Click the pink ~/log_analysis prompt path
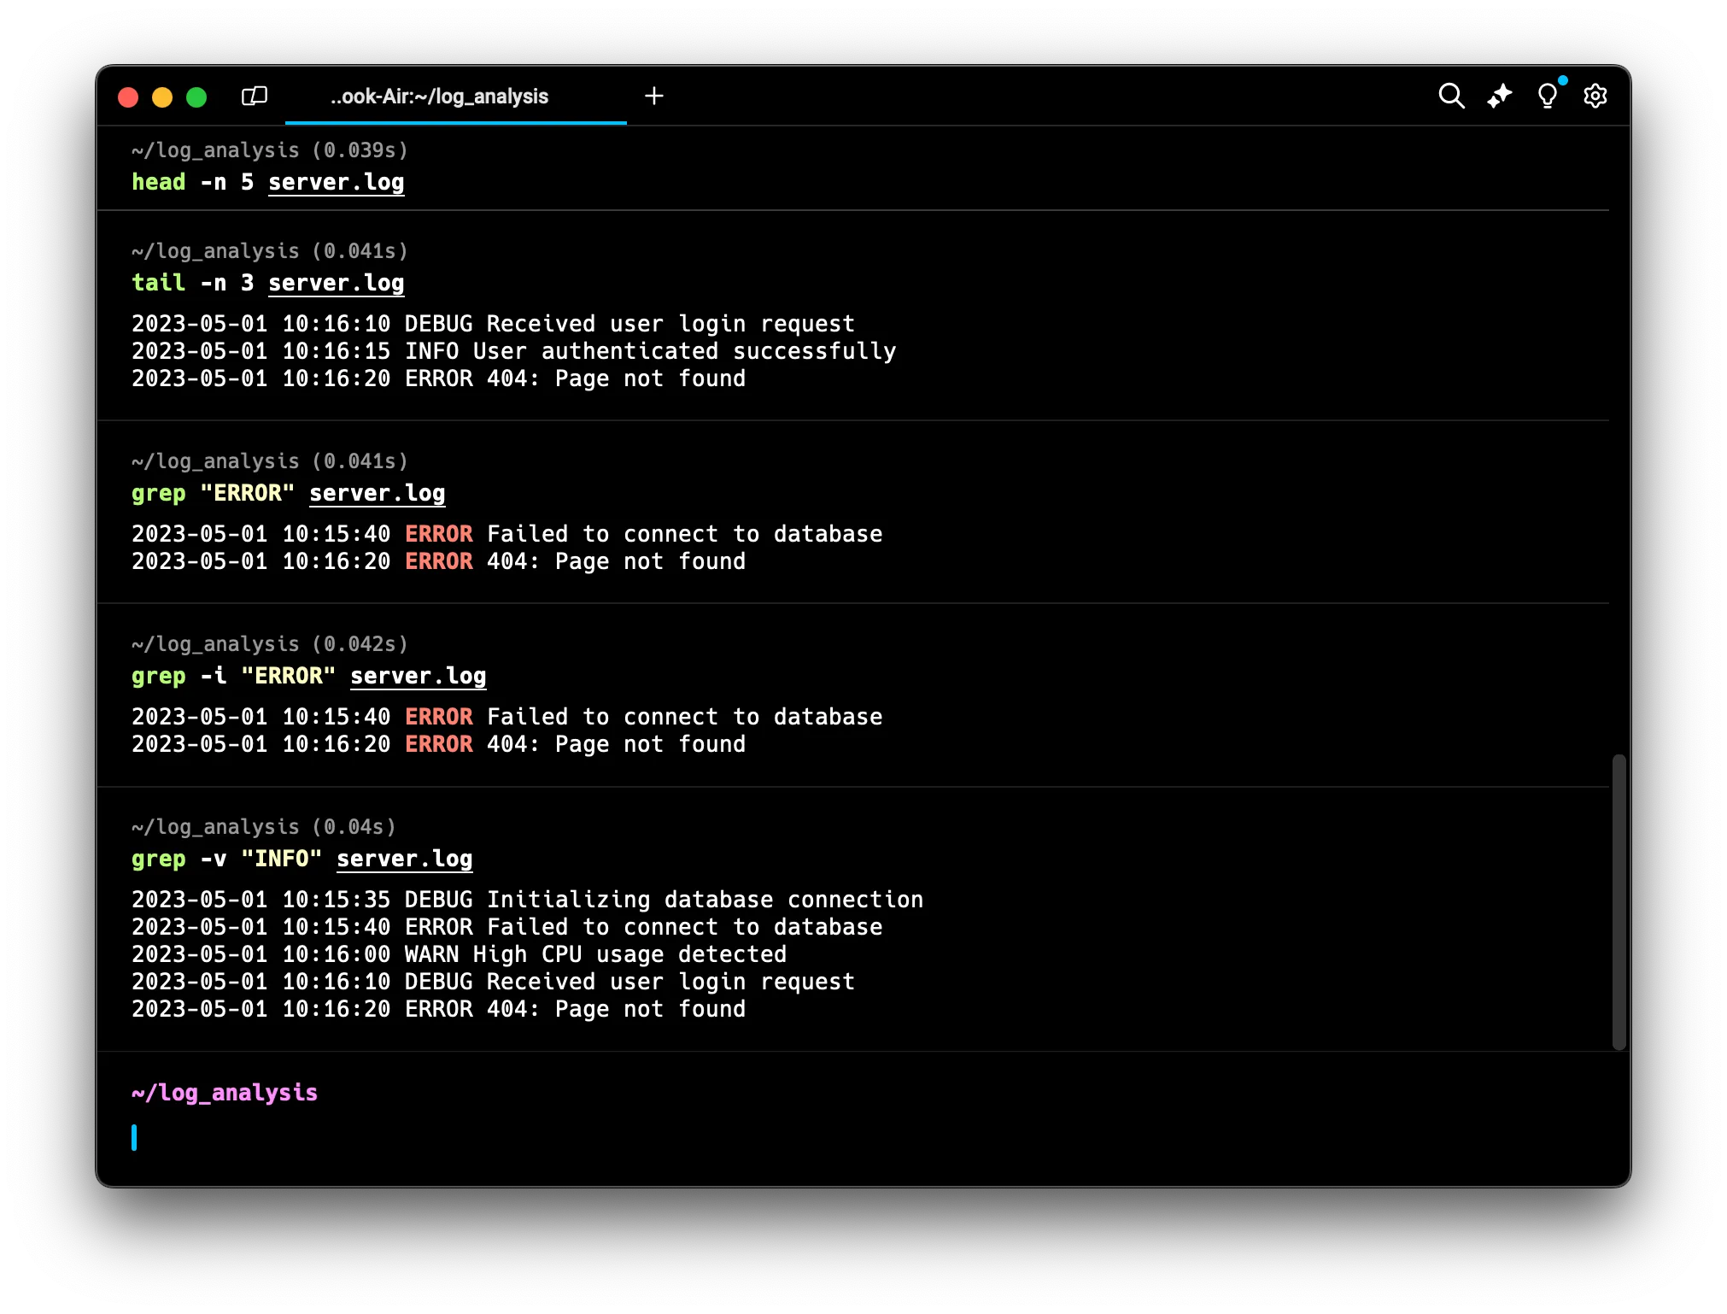The height and width of the screenshot is (1314, 1727). pos(225,1093)
